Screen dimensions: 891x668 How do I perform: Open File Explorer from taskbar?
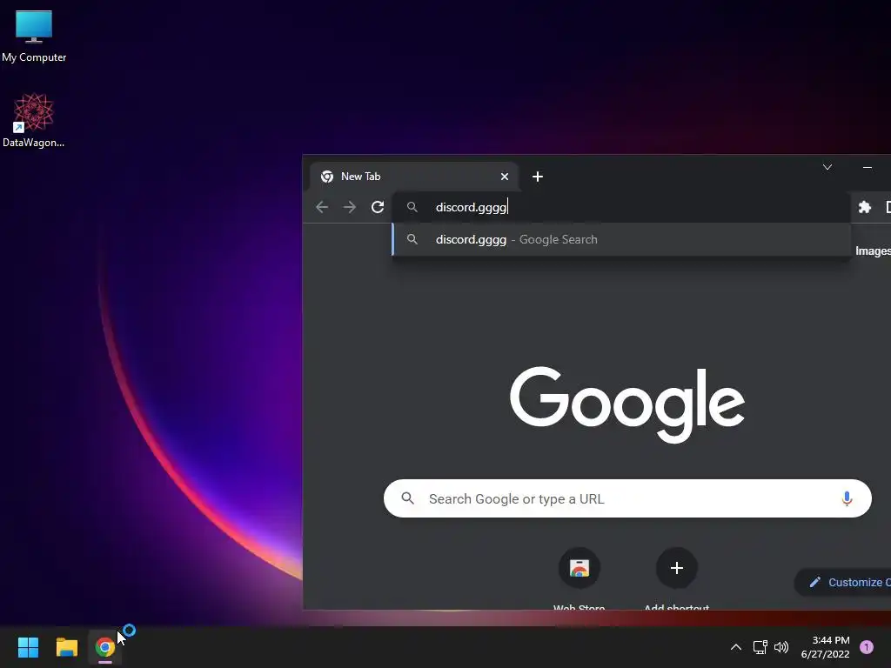pos(66,647)
